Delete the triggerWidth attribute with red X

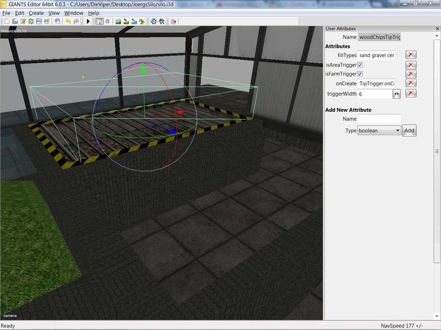(411, 94)
